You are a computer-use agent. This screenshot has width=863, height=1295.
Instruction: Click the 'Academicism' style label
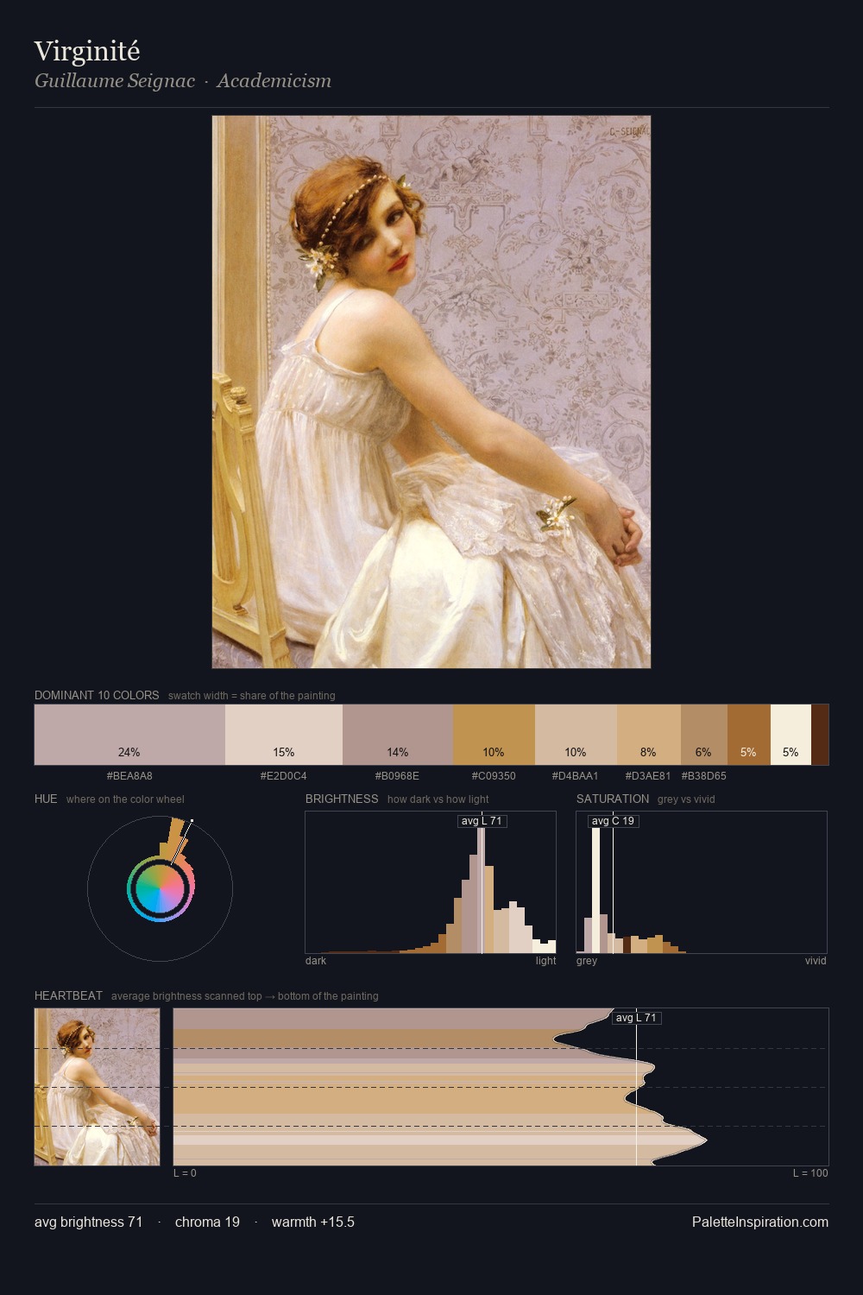tap(274, 81)
